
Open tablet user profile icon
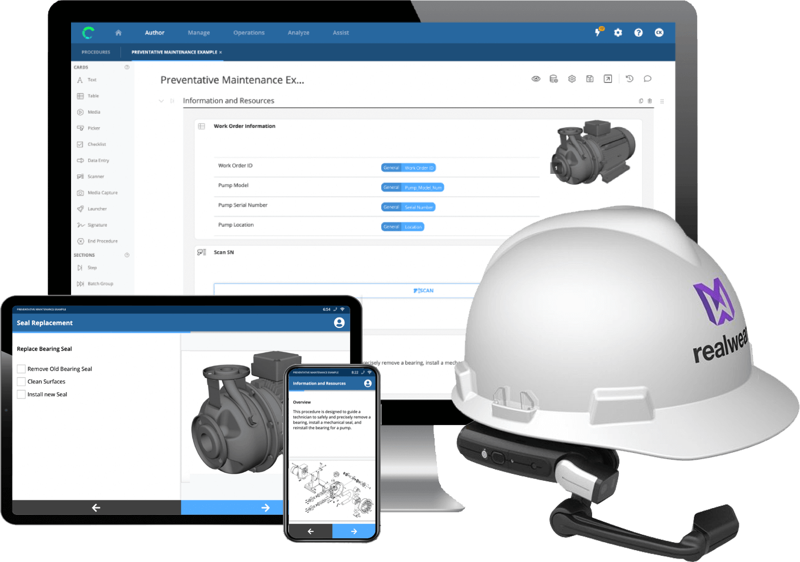(x=339, y=323)
